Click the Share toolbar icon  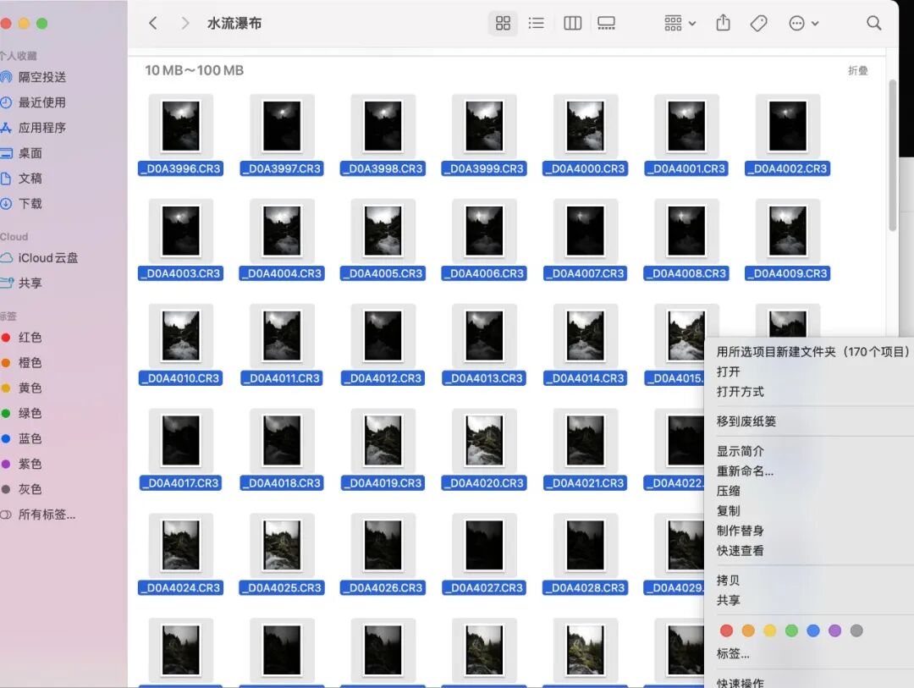coord(723,24)
